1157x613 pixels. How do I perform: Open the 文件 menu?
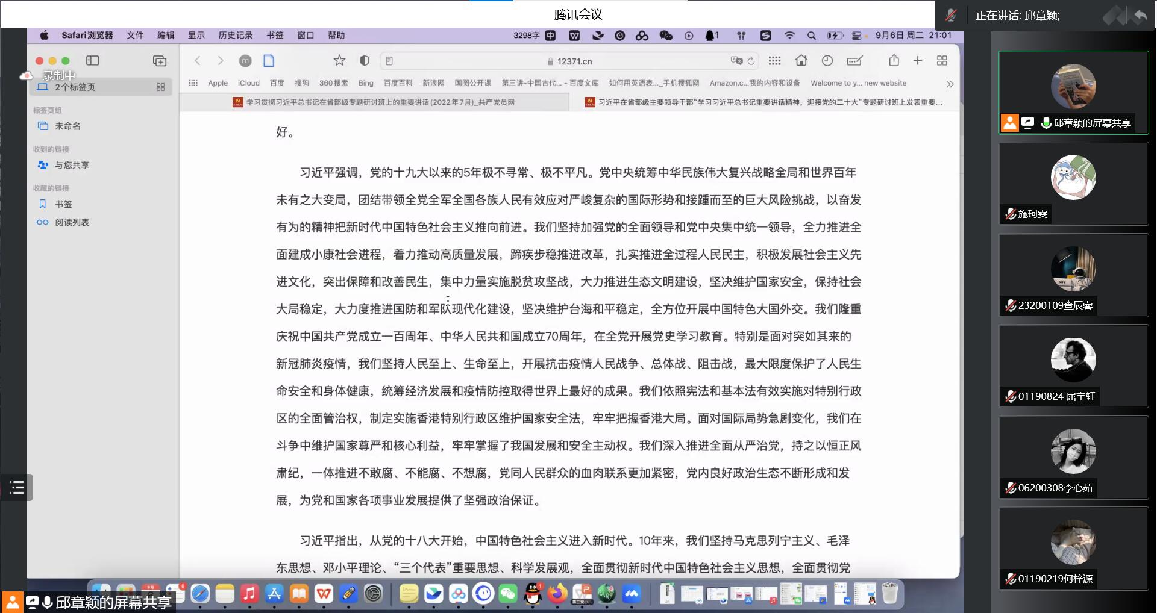pyautogui.click(x=135, y=36)
